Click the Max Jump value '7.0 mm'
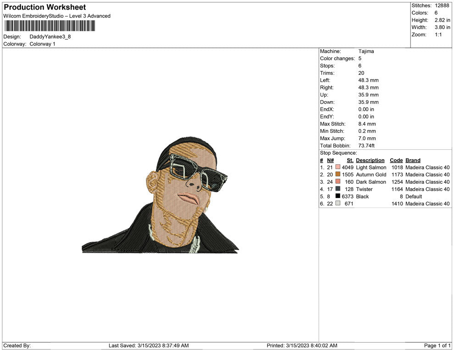 coord(367,138)
